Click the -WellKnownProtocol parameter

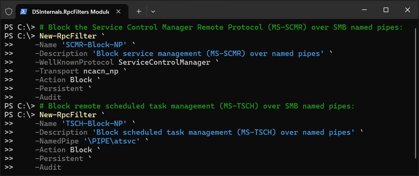(x=74, y=62)
